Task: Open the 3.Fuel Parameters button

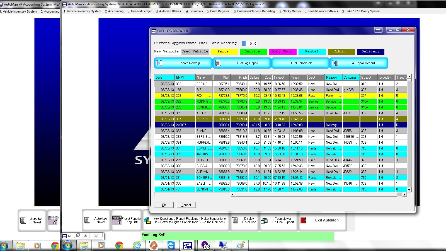Action: 300,63
